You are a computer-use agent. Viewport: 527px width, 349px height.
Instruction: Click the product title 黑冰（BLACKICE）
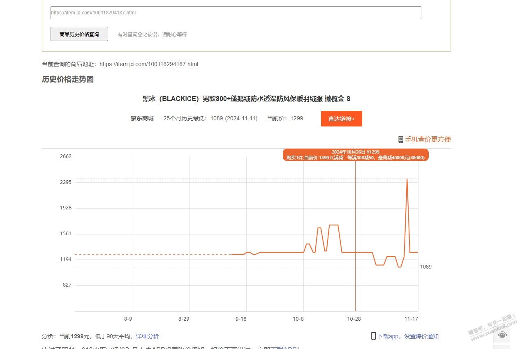tap(246, 99)
